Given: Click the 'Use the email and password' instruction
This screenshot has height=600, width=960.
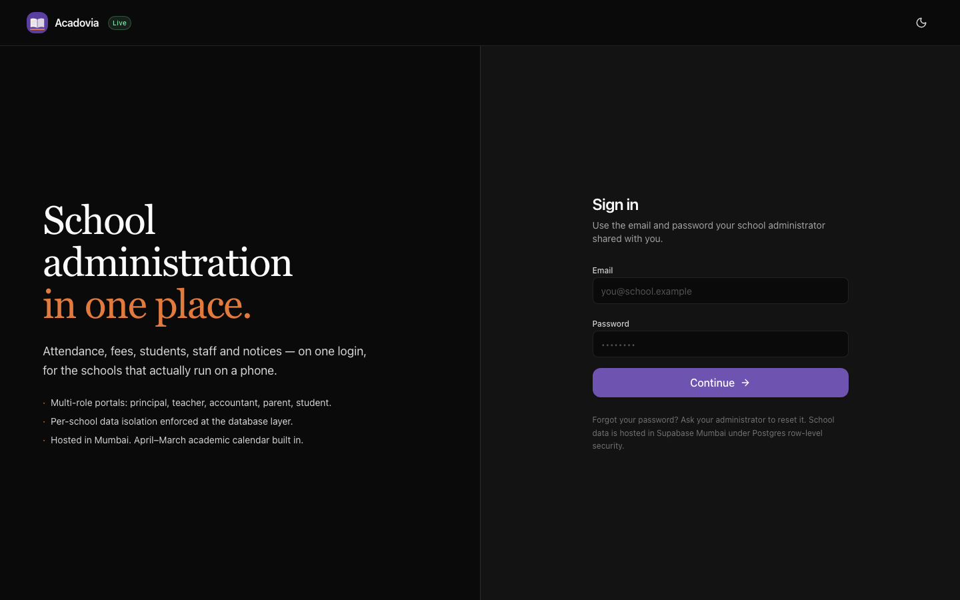Looking at the screenshot, I should pyautogui.click(x=709, y=232).
